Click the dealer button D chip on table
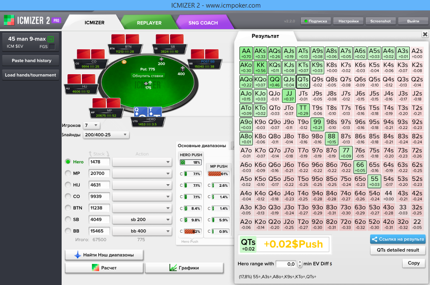The width and height of the screenshot is (430, 285). click(124, 62)
